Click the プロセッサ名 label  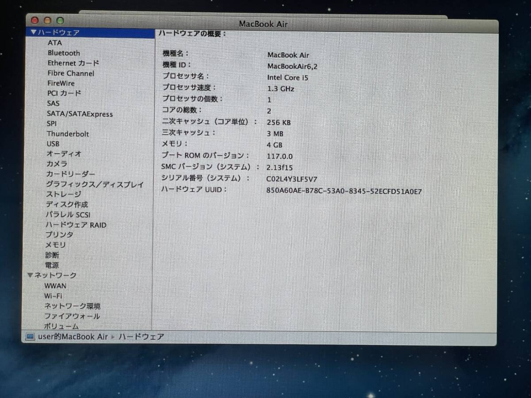click(186, 76)
